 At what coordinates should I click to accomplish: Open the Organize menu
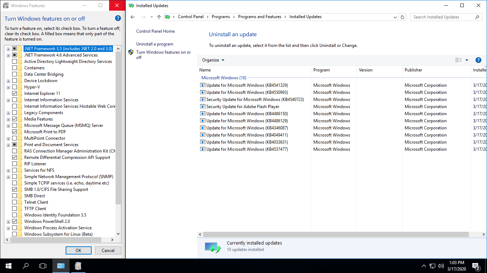[x=213, y=60]
